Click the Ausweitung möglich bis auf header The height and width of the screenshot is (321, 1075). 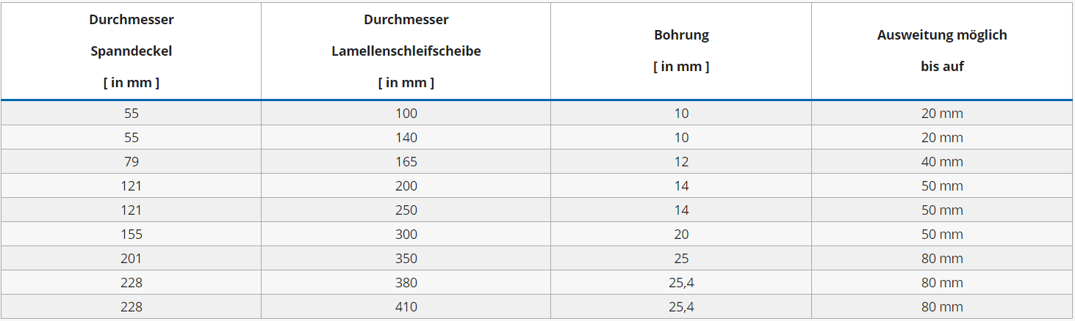pyautogui.click(x=942, y=51)
